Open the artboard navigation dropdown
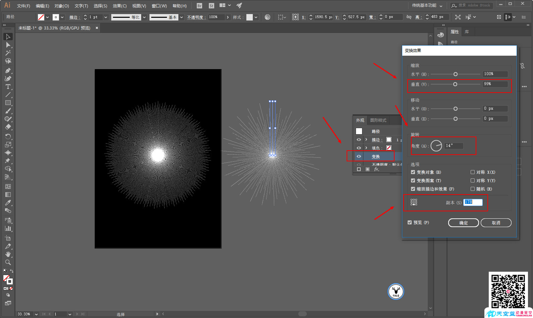 click(70, 314)
